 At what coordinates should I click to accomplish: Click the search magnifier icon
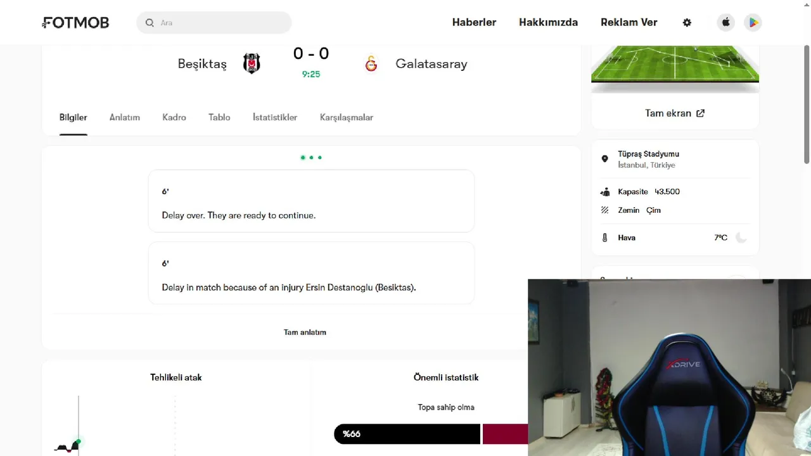tap(150, 23)
